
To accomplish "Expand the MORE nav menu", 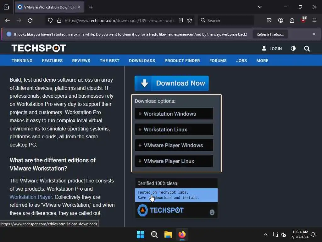I will point(262,61).
